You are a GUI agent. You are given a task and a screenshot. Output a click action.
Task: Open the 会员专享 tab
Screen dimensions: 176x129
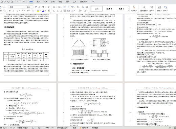tap(84, 2)
